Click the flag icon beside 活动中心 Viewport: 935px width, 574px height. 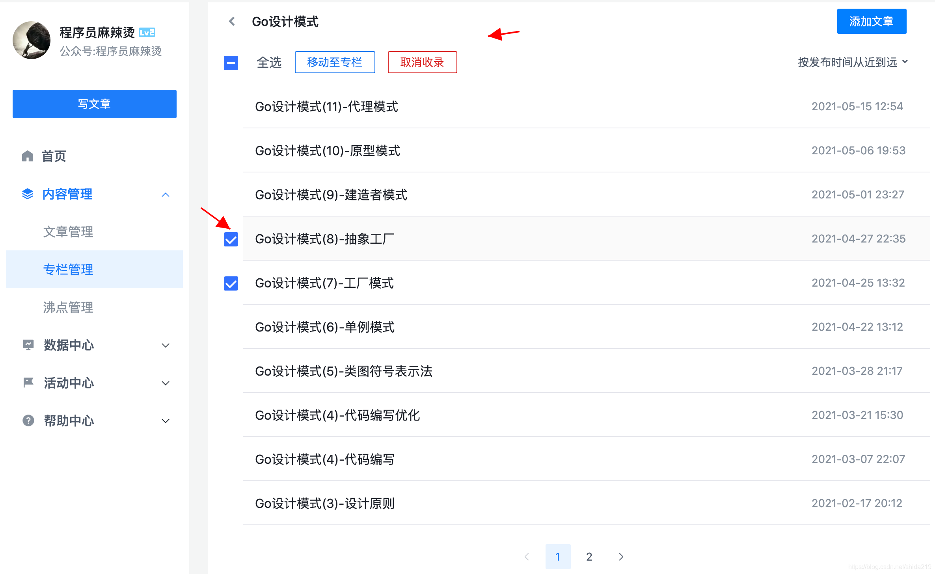(28, 383)
